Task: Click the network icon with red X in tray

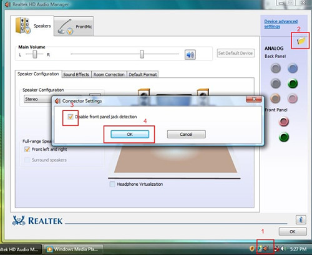Action: (x=277, y=249)
